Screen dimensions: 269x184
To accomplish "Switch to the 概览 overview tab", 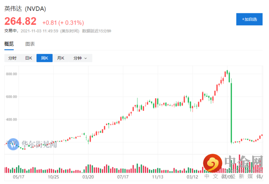I will tap(9, 44).
